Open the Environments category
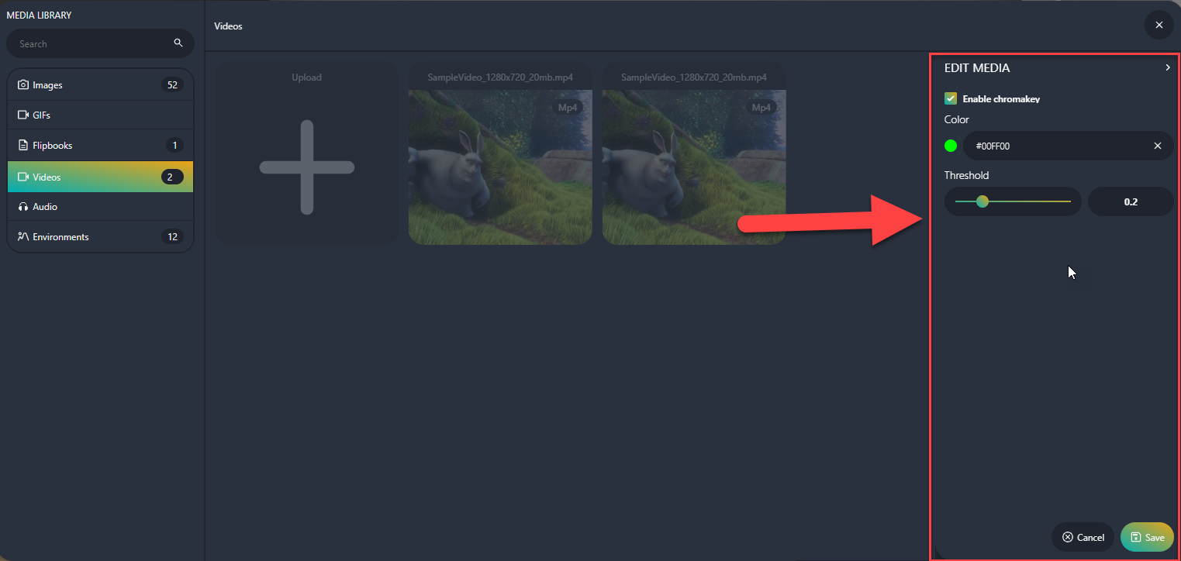This screenshot has width=1181, height=561. (x=100, y=237)
